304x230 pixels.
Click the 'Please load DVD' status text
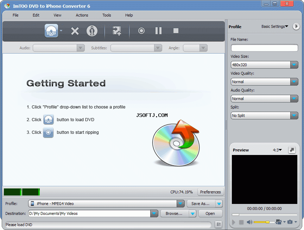pyautogui.click(x=19, y=225)
